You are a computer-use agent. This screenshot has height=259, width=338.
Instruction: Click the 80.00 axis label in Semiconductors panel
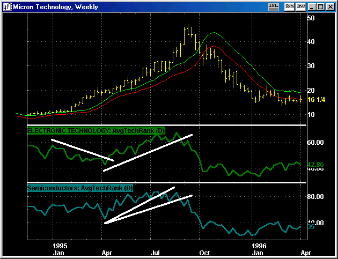[315, 196]
